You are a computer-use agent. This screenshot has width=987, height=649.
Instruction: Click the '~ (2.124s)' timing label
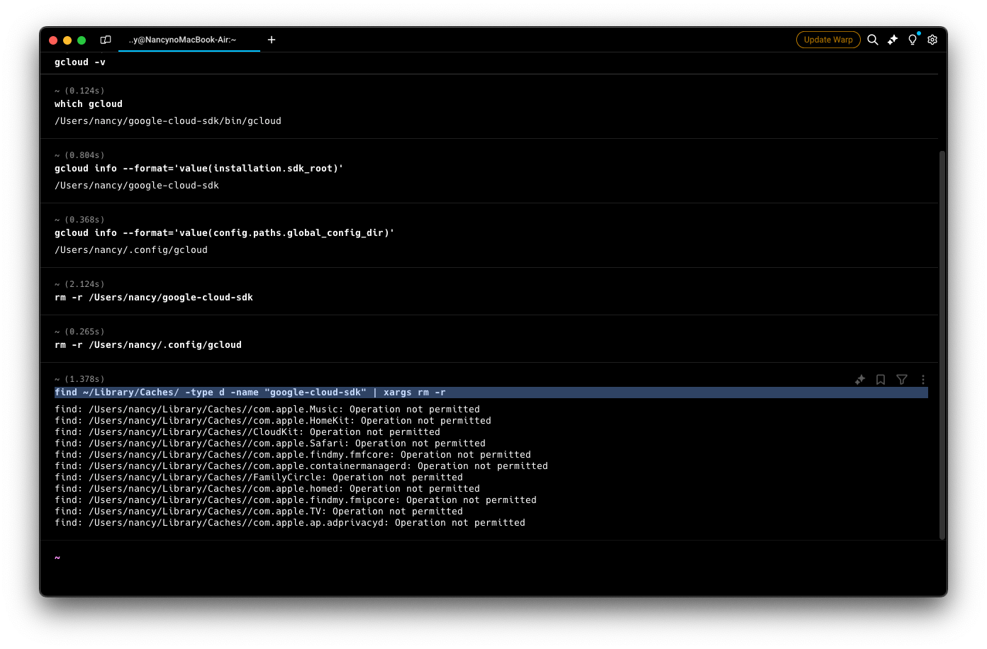(x=79, y=284)
